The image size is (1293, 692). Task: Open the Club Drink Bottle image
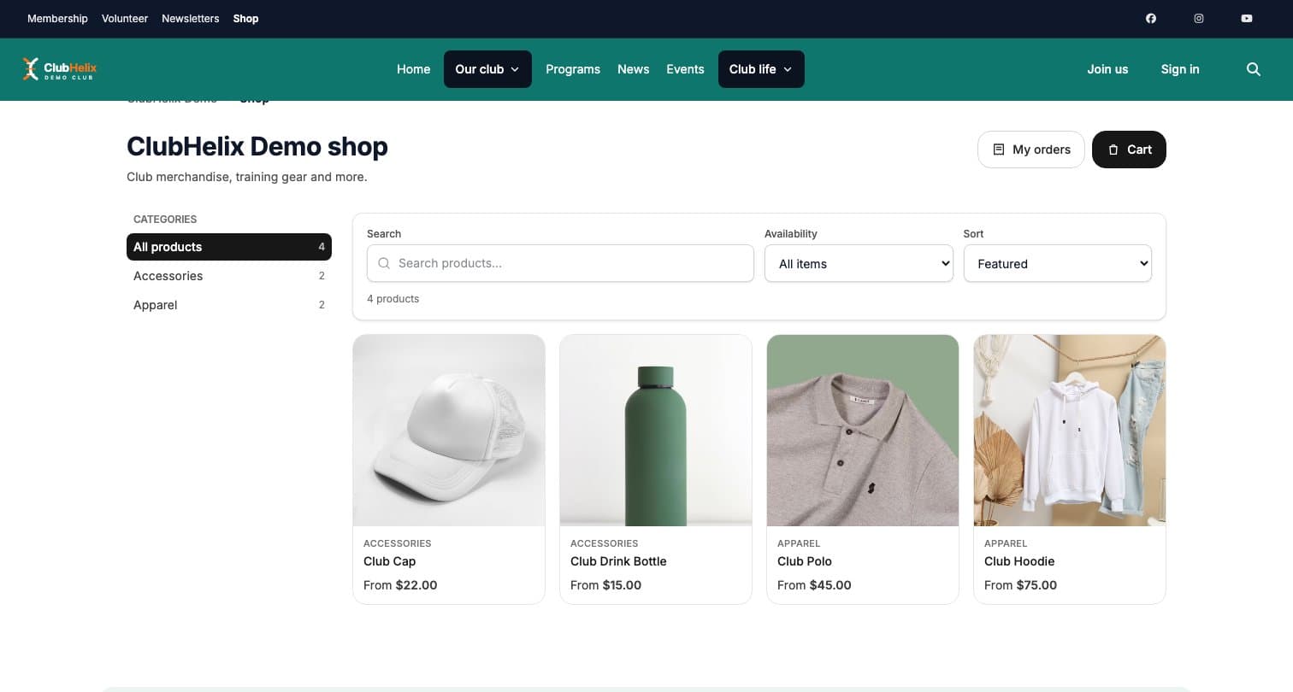(x=656, y=431)
